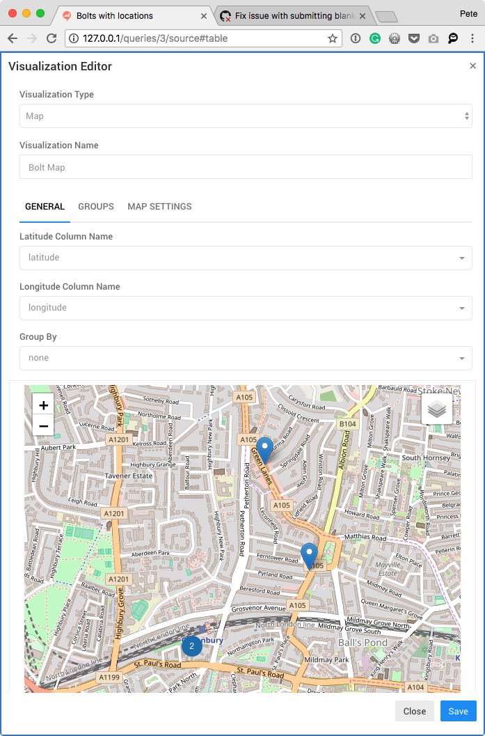485x736 pixels.
Task: Click the macOS green maximize button
Action: [x=40, y=13]
